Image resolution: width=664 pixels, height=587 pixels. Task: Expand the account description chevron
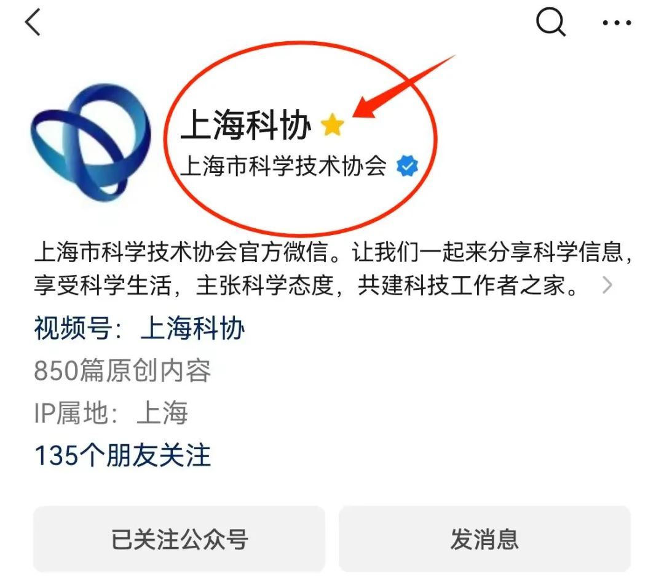tap(607, 285)
